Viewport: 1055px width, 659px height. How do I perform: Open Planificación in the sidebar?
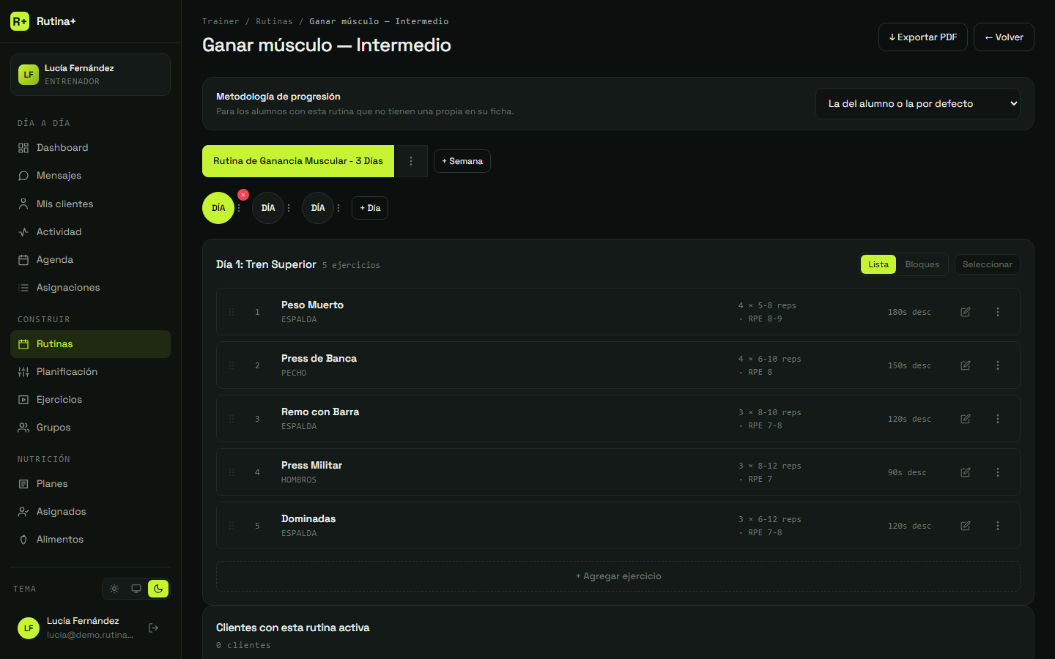90,372
